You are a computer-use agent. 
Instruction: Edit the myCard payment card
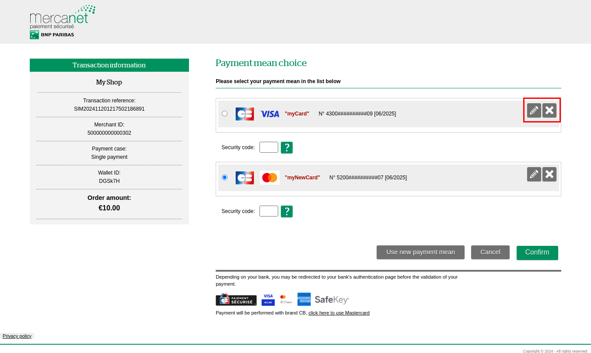pos(534,110)
